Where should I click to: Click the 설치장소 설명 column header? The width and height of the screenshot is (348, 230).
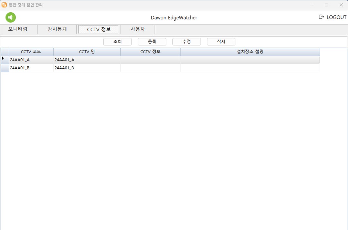pos(250,52)
